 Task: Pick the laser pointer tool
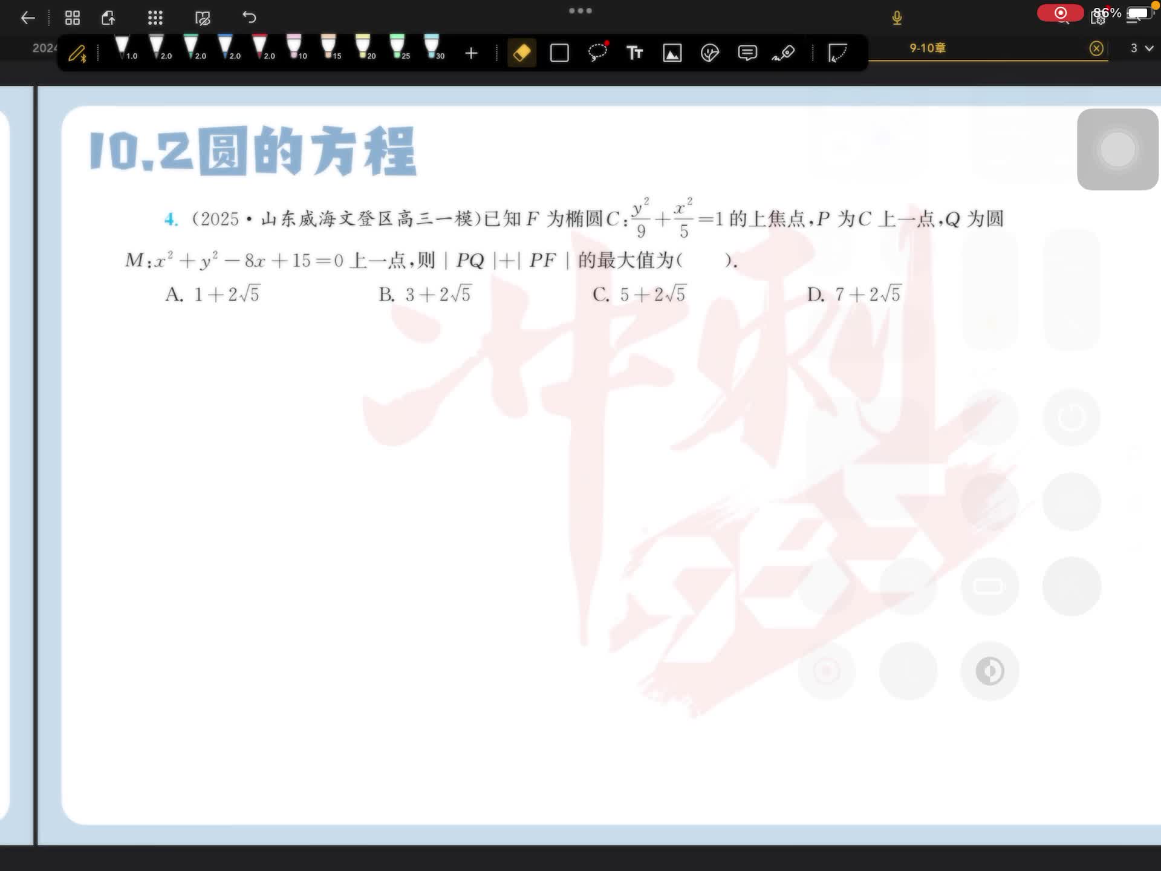pyautogui.click(x=784, y=53)
